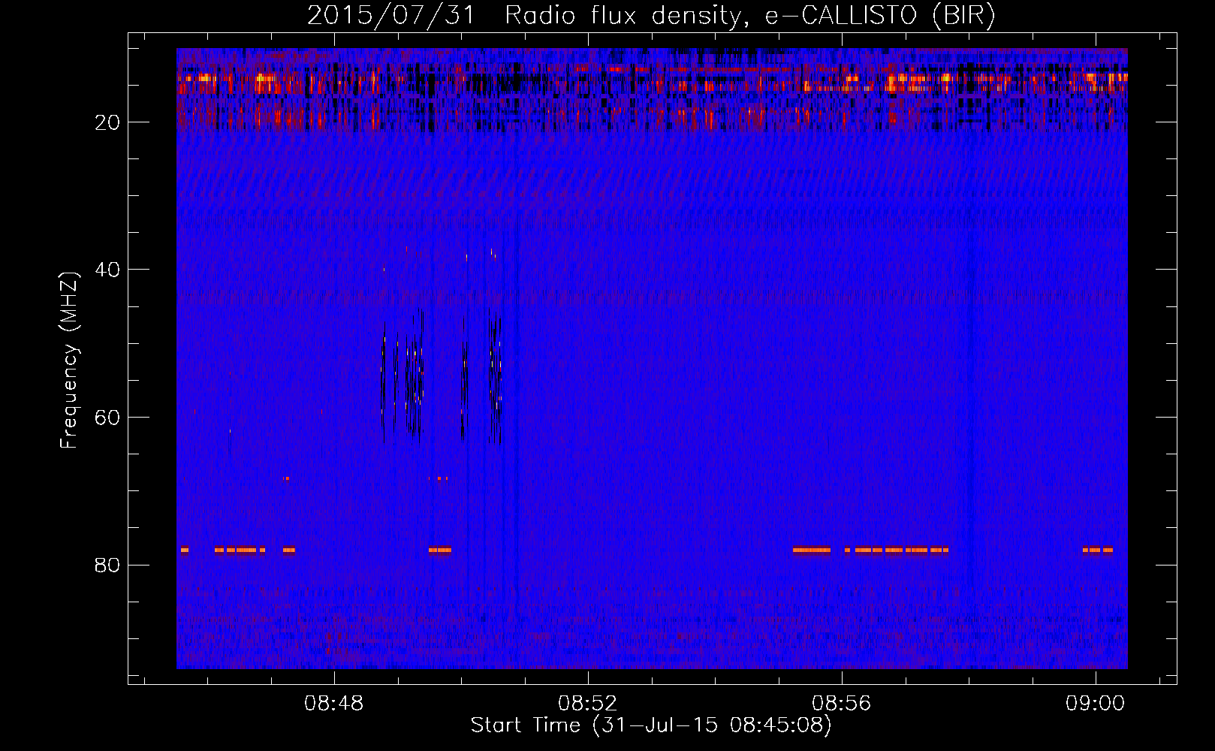Click the plot title '2015/07/31 Radio flux density, e-CALLISTO (BIR)'

pos(651,15)
